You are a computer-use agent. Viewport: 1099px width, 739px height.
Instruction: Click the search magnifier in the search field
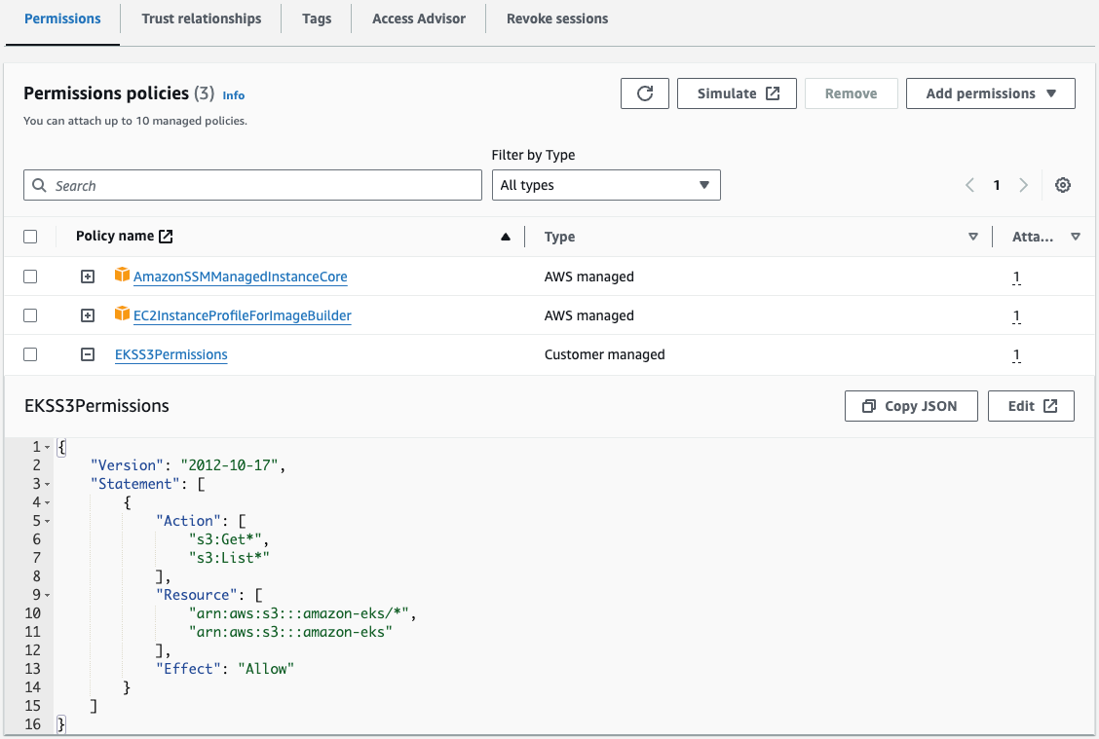[x=39, y=185]
